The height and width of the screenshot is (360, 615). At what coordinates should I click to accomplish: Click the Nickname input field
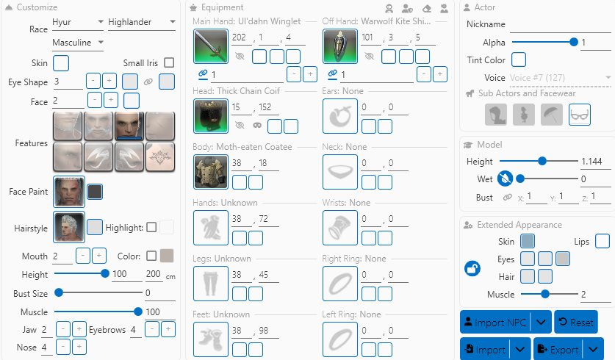click(x=561, y=25)
